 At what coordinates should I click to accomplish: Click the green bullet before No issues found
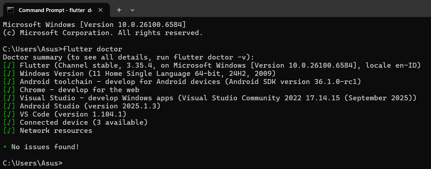[x=5, y=147]
